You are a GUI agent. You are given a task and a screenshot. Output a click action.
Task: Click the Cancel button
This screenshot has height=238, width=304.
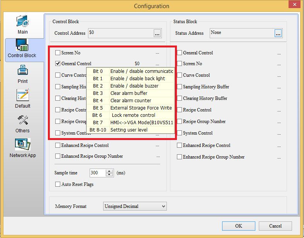coord(275,226)
